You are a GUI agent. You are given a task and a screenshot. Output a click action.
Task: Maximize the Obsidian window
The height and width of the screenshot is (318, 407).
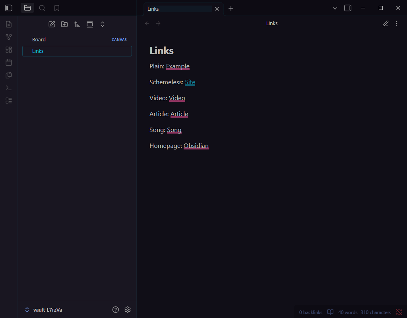380,8
